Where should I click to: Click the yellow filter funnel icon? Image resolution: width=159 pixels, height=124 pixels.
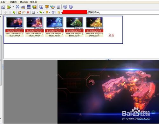coord(47,12)
